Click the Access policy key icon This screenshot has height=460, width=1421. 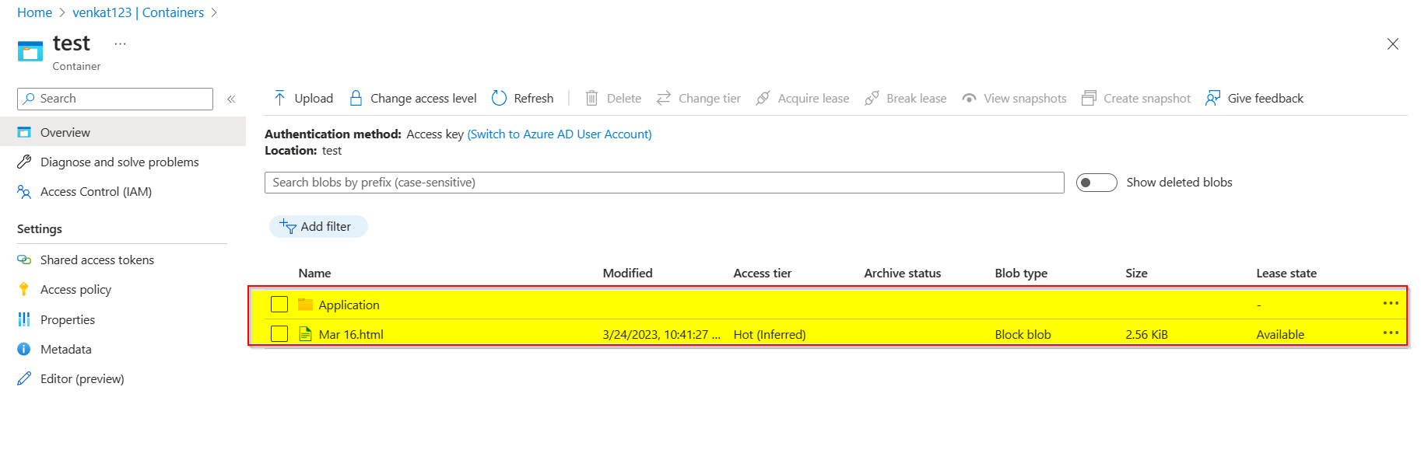click(24, 289)
